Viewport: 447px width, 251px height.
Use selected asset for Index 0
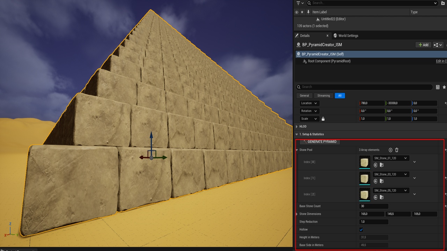click(376, 165)
